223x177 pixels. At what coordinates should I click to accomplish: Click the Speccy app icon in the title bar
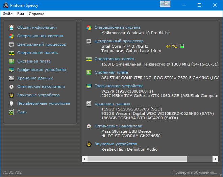(x=6, y=5)
